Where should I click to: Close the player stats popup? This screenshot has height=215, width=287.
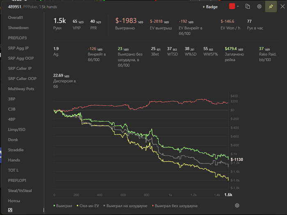click(282, 7)
